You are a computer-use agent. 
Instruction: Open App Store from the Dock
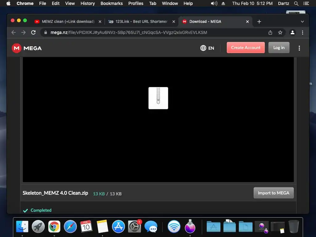coord(118,227)
